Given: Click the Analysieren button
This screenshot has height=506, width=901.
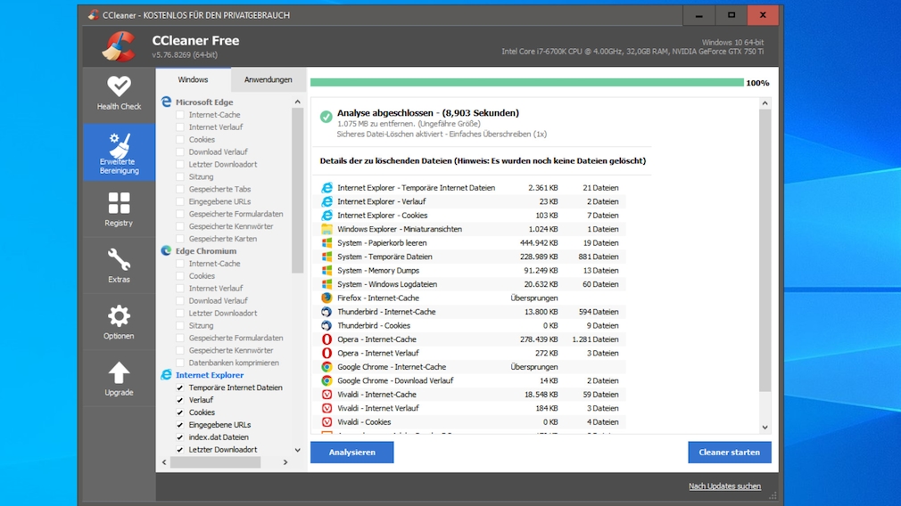Looking at the screenshot, I should (352, 453).
